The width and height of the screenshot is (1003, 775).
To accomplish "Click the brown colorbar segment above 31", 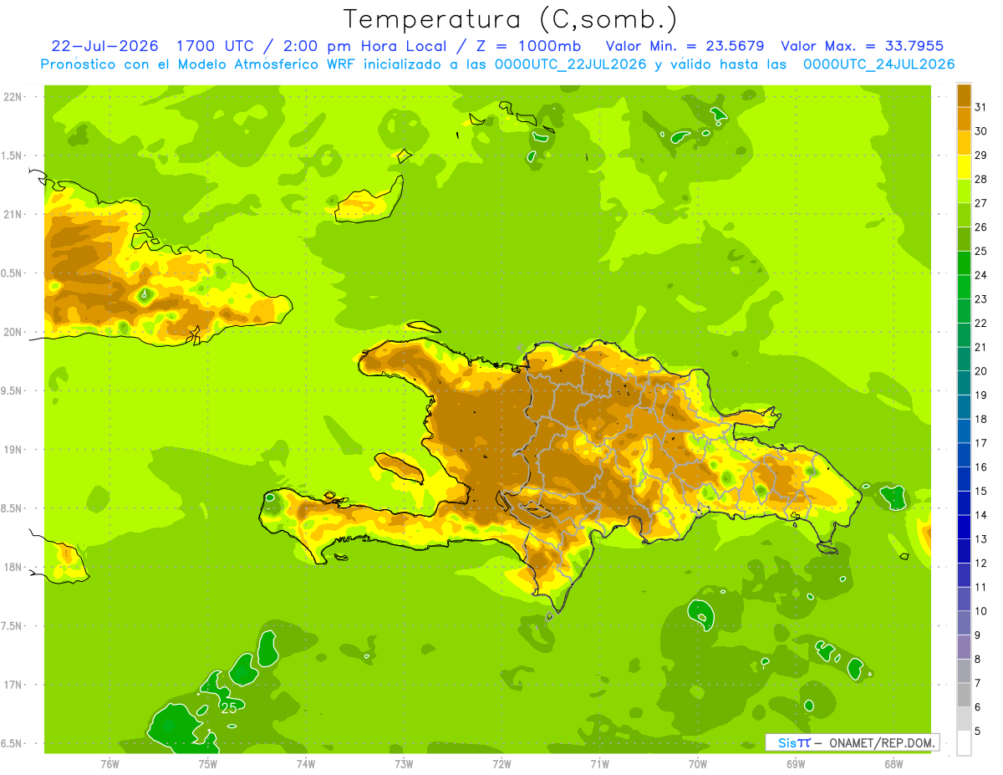I will coord(963,94).
